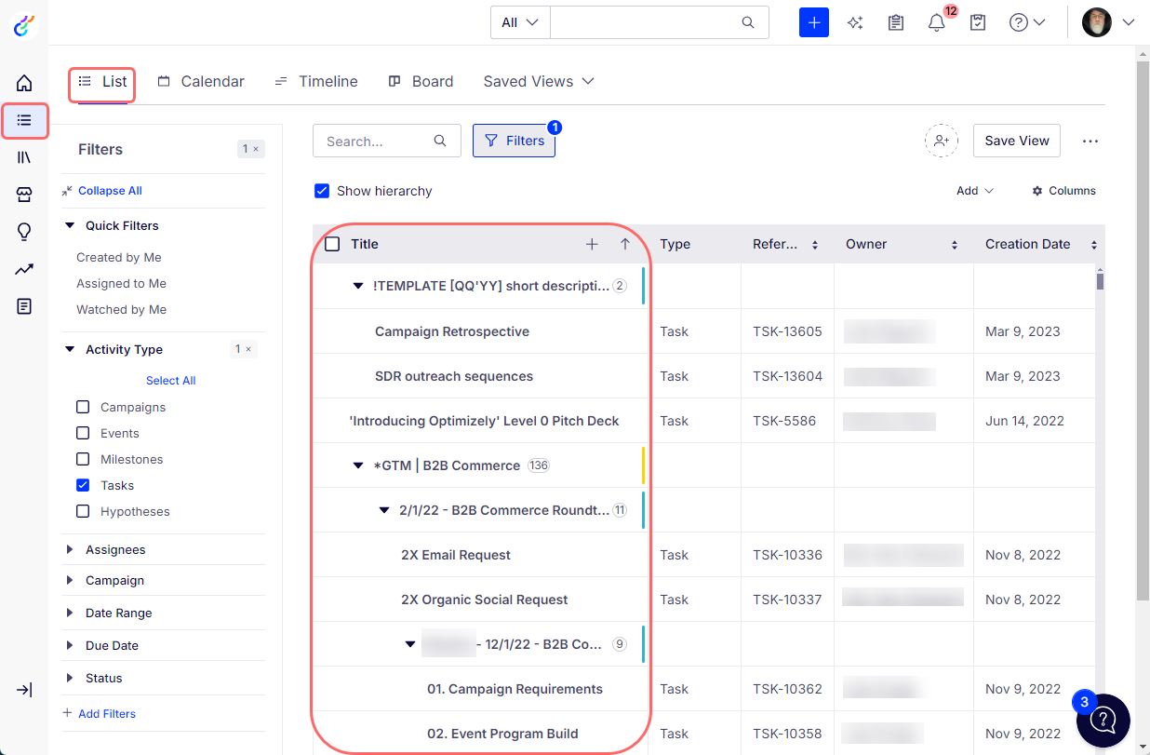This screenshot has width=1150, height=755.
Task: Click the add user share icon
Action: (942, 141)
